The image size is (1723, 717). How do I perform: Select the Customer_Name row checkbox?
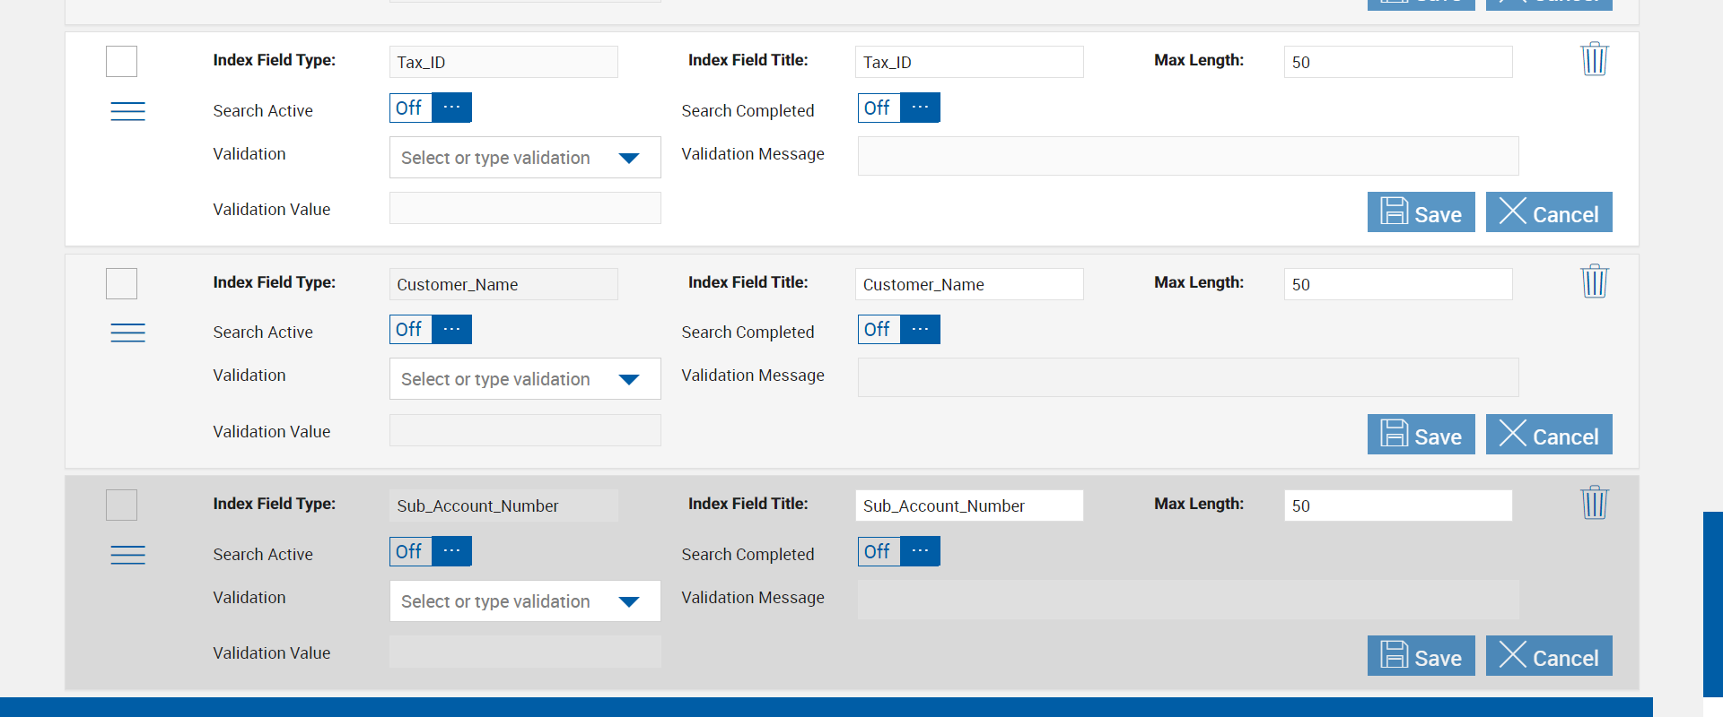tap(121, 284)
